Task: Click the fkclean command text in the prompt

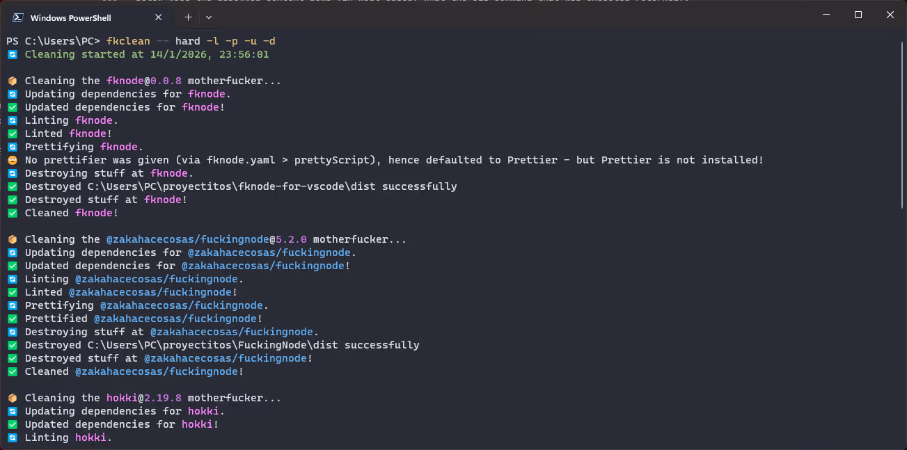Action: (128, 41)
